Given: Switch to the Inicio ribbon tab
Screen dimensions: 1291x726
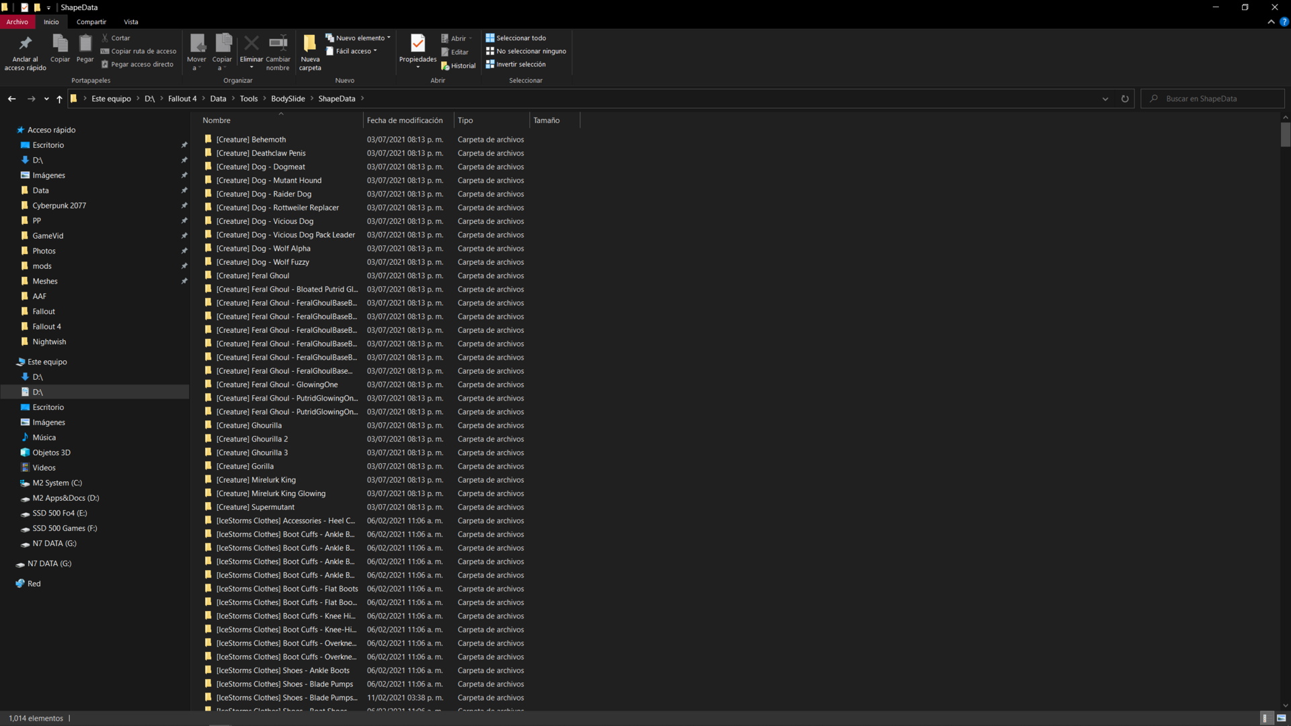Looking at the screenshot, I should pos(51,22).
